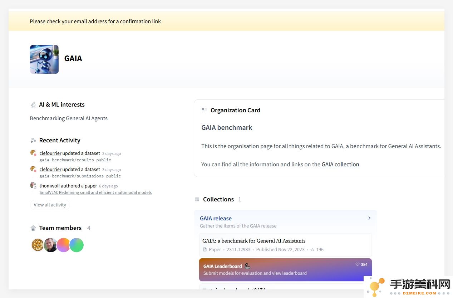The height and width of the screenshot is (298, 453).
Task: Open the GAIA Leaderboard space card
Action: [x=285, y=270]
